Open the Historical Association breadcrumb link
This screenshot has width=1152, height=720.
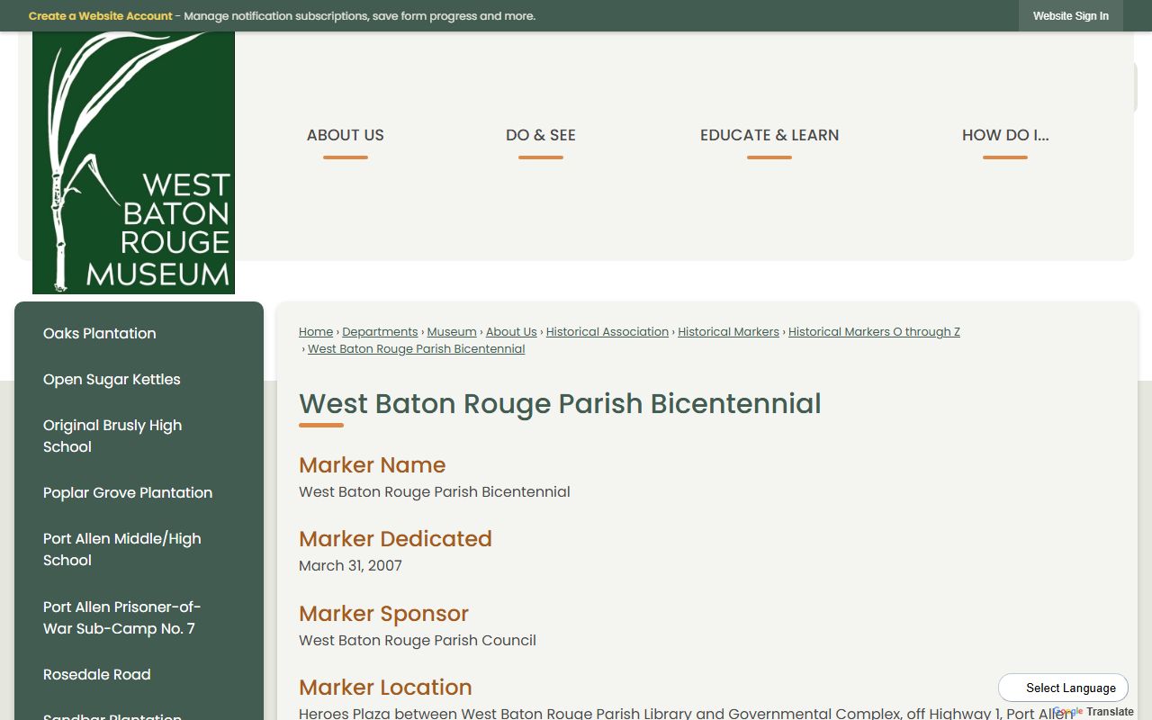point(607,332)
